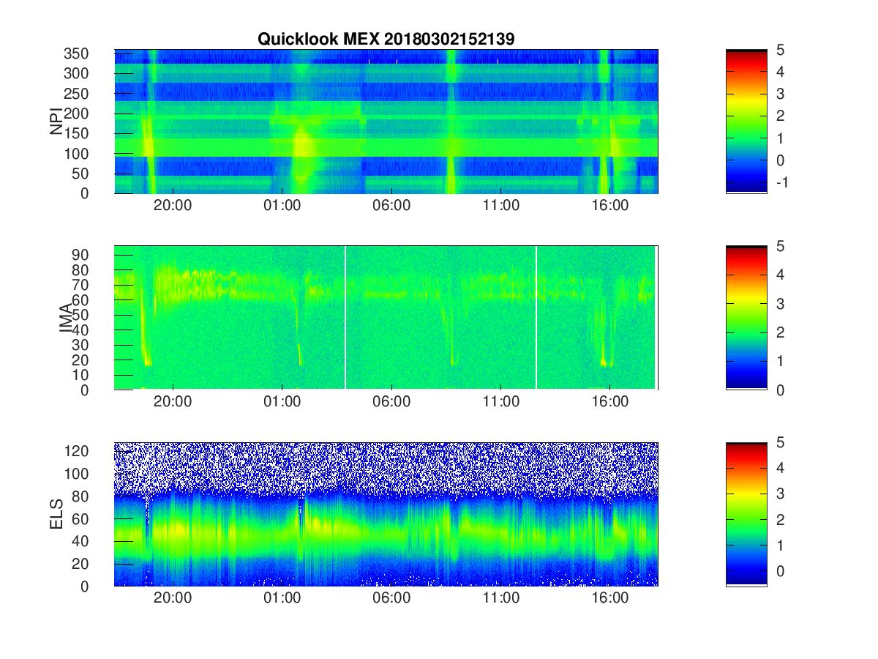The width and height of the screenshot is (878, 659).
Task: Click the 5 label on the NPI color bar
Action: pos(779,50)
